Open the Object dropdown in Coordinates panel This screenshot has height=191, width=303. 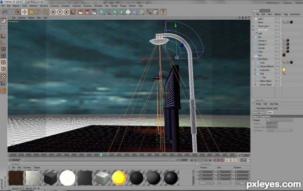click(x=206, y=183)
